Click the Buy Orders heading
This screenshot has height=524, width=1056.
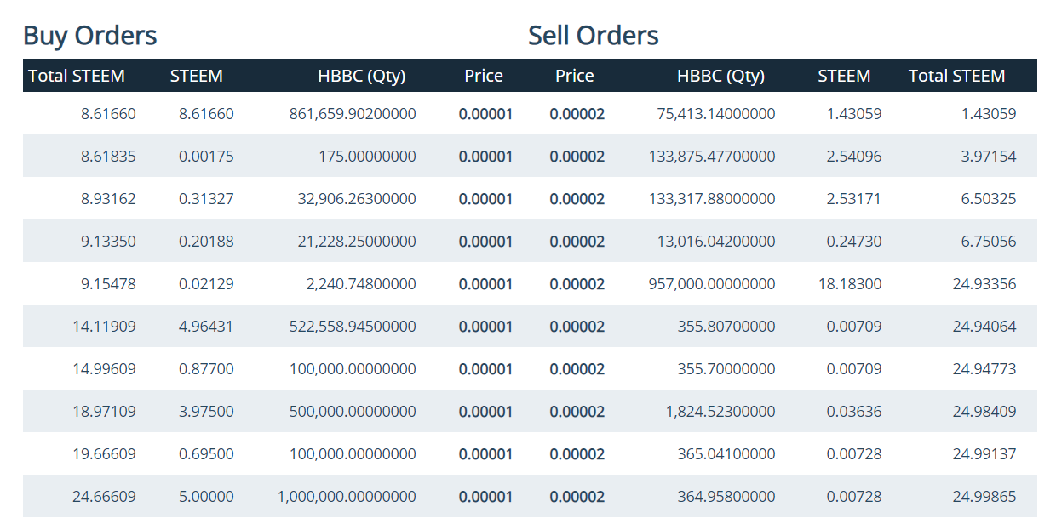pos(90,36)
